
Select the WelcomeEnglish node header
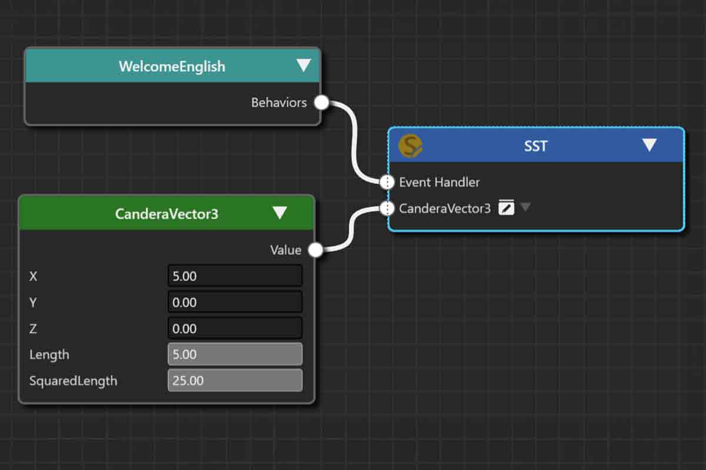coord(172,66)
